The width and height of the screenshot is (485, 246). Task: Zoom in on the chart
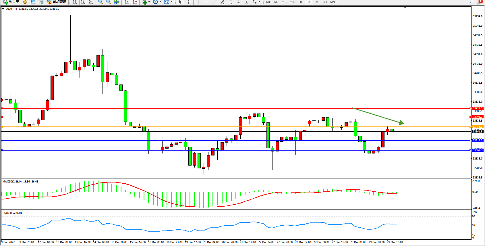pos(100,2)
